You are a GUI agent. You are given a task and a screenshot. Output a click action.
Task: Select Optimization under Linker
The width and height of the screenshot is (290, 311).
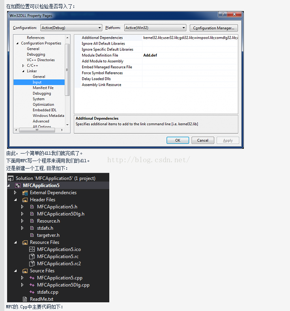click(x=43, y=104)
